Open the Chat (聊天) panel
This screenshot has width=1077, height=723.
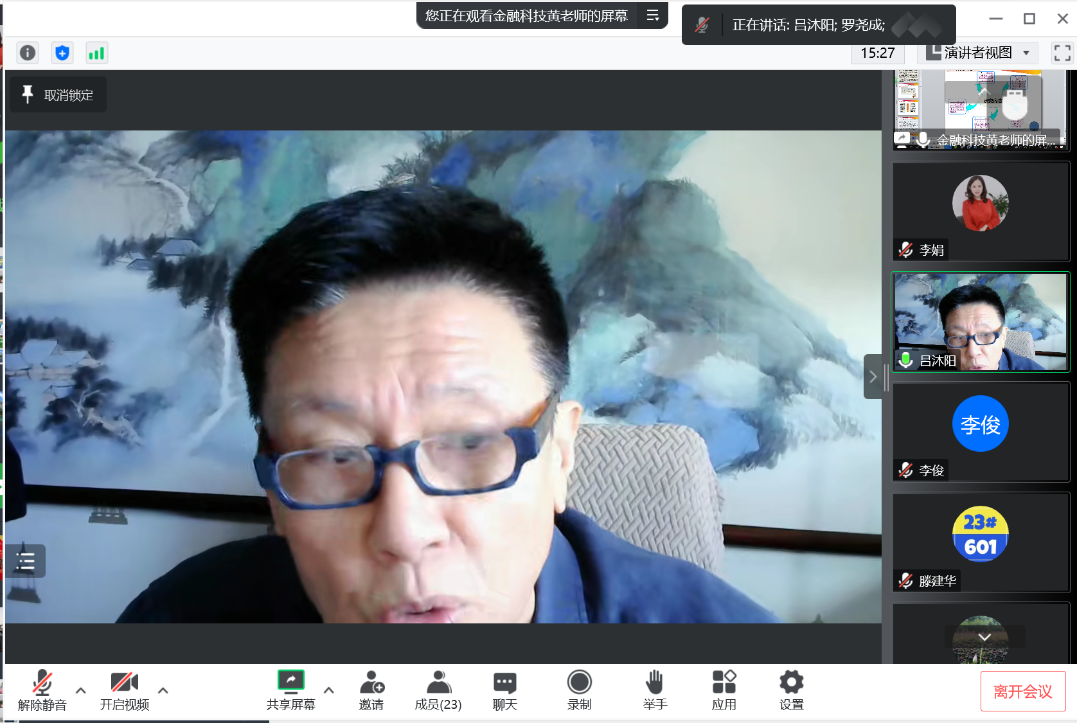504,690
